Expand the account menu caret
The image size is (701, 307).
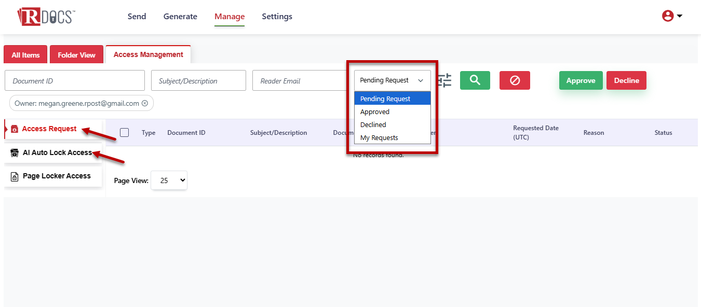679,16
